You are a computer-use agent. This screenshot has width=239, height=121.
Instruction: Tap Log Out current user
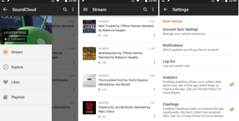click(x=199, y=63)
